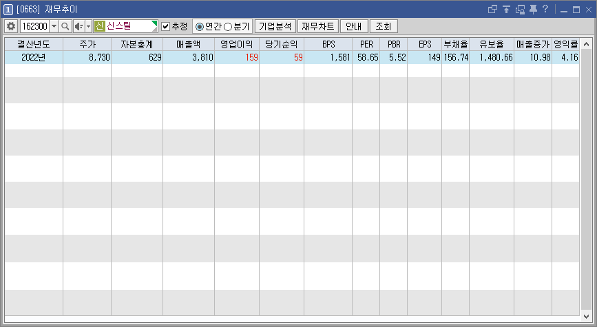Click the stock code input field 162300

point(35,26)
